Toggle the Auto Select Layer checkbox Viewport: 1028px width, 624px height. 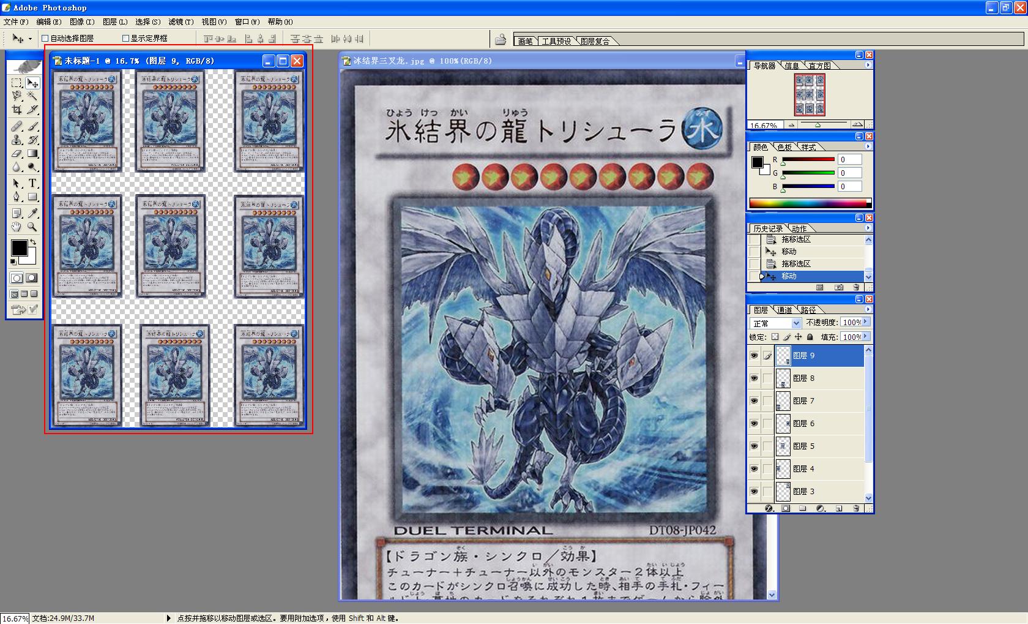pos(45,38)
